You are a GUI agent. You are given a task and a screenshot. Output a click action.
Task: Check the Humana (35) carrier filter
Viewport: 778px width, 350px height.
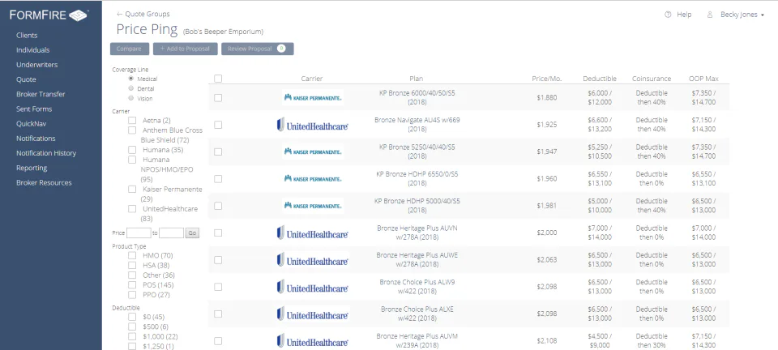pos(132,150)
